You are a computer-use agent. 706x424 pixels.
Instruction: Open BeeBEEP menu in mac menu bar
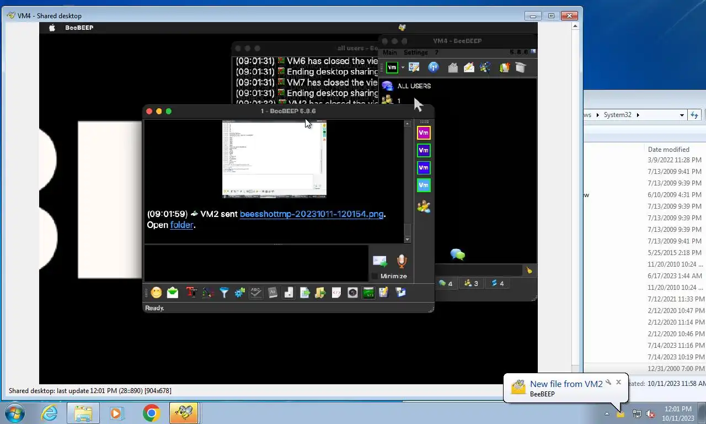[x=79, y=28]
